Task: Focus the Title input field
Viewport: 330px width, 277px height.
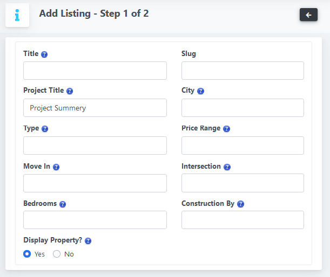Action: (x=95, y=71)
